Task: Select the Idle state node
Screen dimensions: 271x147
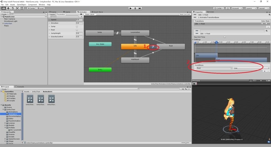Action: point(135,46)
